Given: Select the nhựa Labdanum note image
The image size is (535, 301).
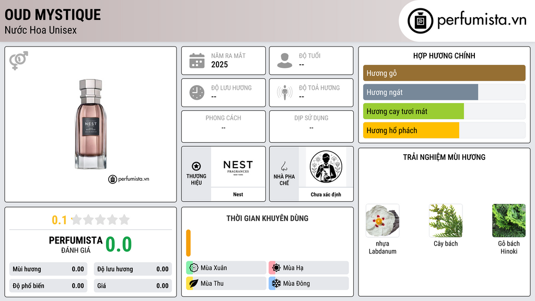Looking at the screenshot, I should (x=382, y=221).
